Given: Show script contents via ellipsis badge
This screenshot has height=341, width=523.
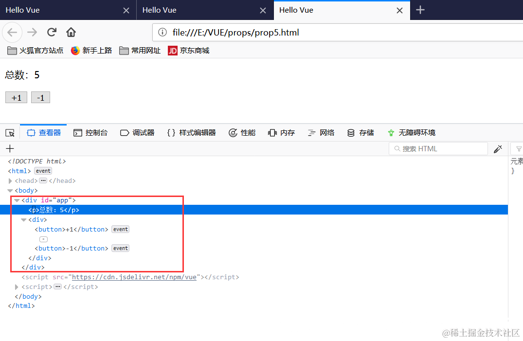Looking at the screenshot, I should coord(58,287).
